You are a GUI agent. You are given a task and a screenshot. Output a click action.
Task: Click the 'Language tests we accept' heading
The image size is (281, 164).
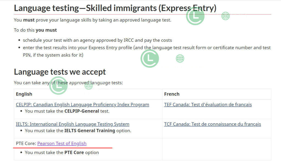(60, 72)
